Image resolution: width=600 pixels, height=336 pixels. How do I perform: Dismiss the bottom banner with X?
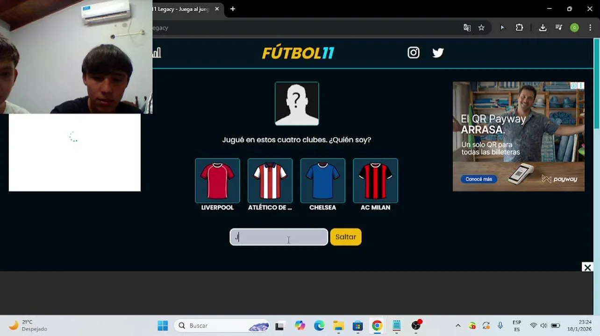point(587,267)
